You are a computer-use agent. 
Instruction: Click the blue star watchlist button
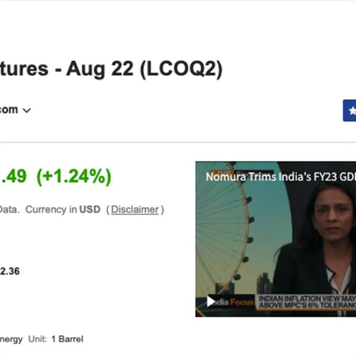point(350,110)
